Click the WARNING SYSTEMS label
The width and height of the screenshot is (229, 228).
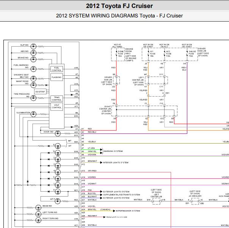[113, 151]
